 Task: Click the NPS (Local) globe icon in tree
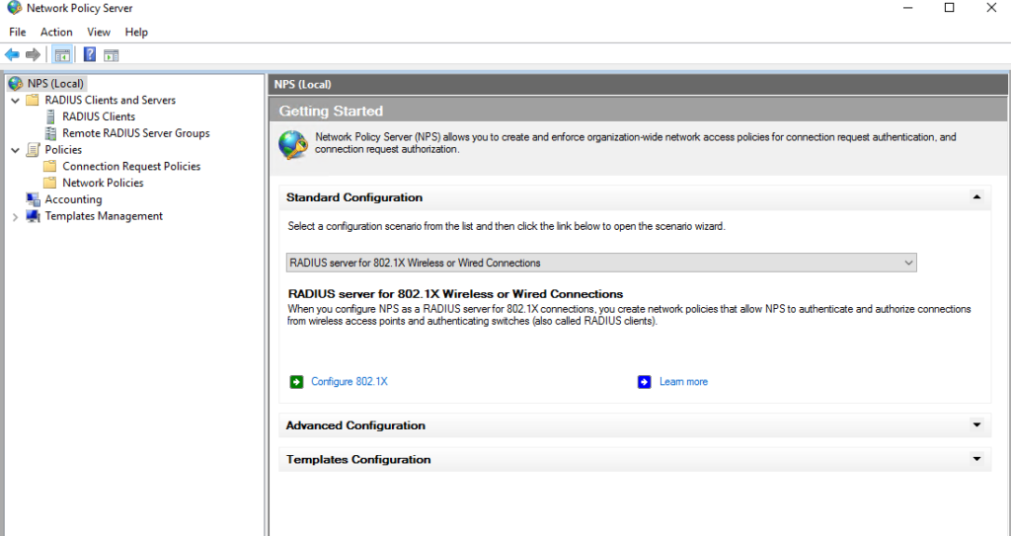point(16,83)
